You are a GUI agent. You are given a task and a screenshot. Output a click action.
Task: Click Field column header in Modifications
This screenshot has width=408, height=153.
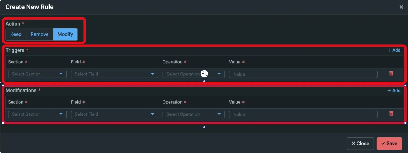(76, 102)
